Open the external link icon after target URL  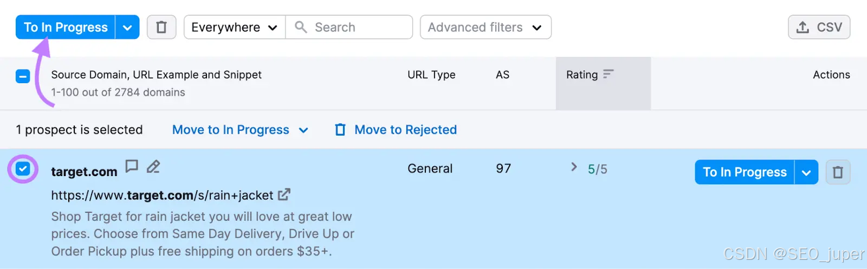(284, 194)
